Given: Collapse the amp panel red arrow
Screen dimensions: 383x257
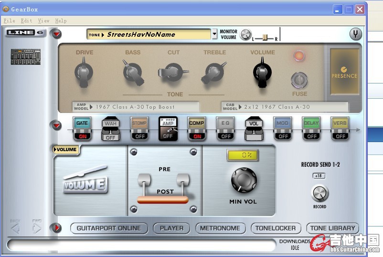Looking at the screenshot, I should click(x=56, y=34).
